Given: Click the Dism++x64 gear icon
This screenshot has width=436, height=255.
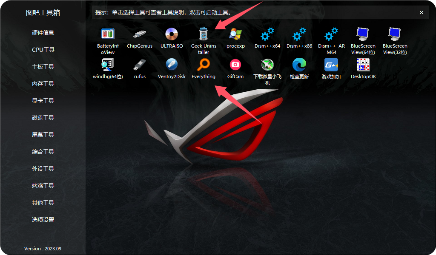Looking at the screenshot, I should [x=267, y=34].
